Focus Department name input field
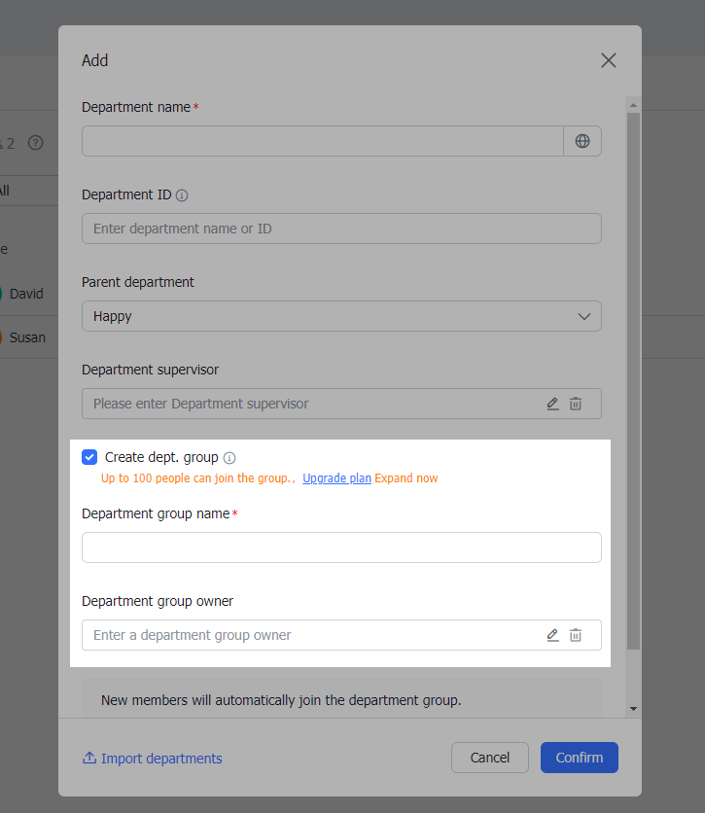Screen dimensions: 705x813 tap(322, 141)
